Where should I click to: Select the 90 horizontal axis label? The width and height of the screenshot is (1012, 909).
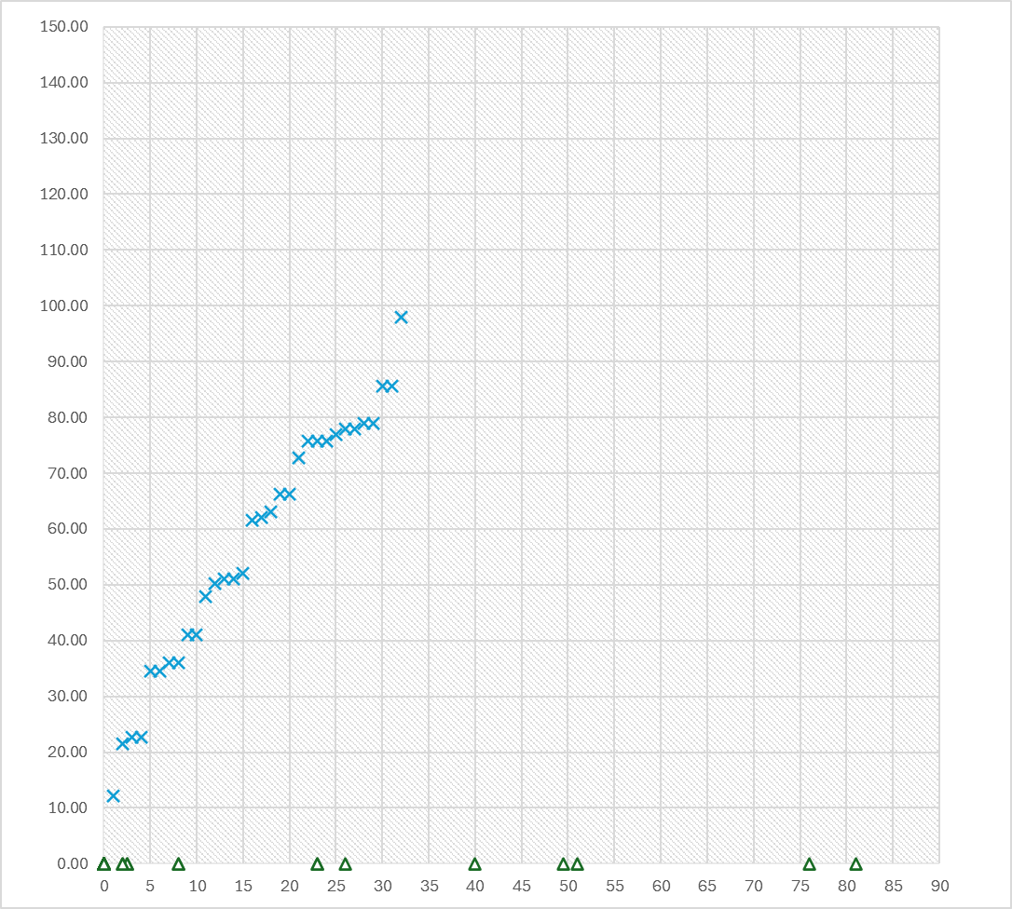tap(939, 885)
